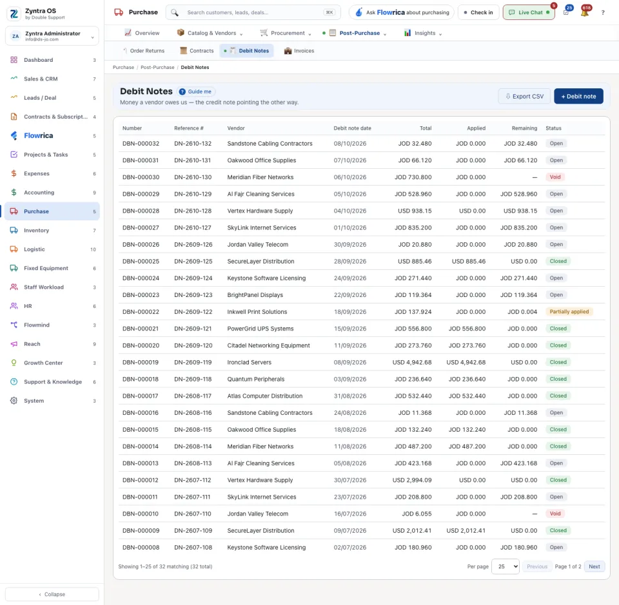This screenshot has height=605, width=619.
Task: Open Live Chat
Action: (x=529, y=13)
